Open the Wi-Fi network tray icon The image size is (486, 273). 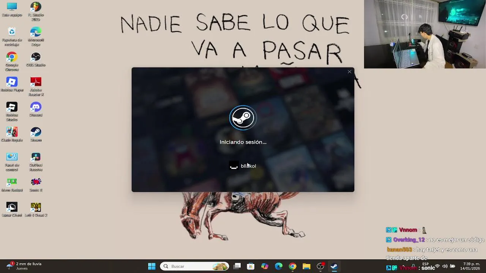[437, 266]
